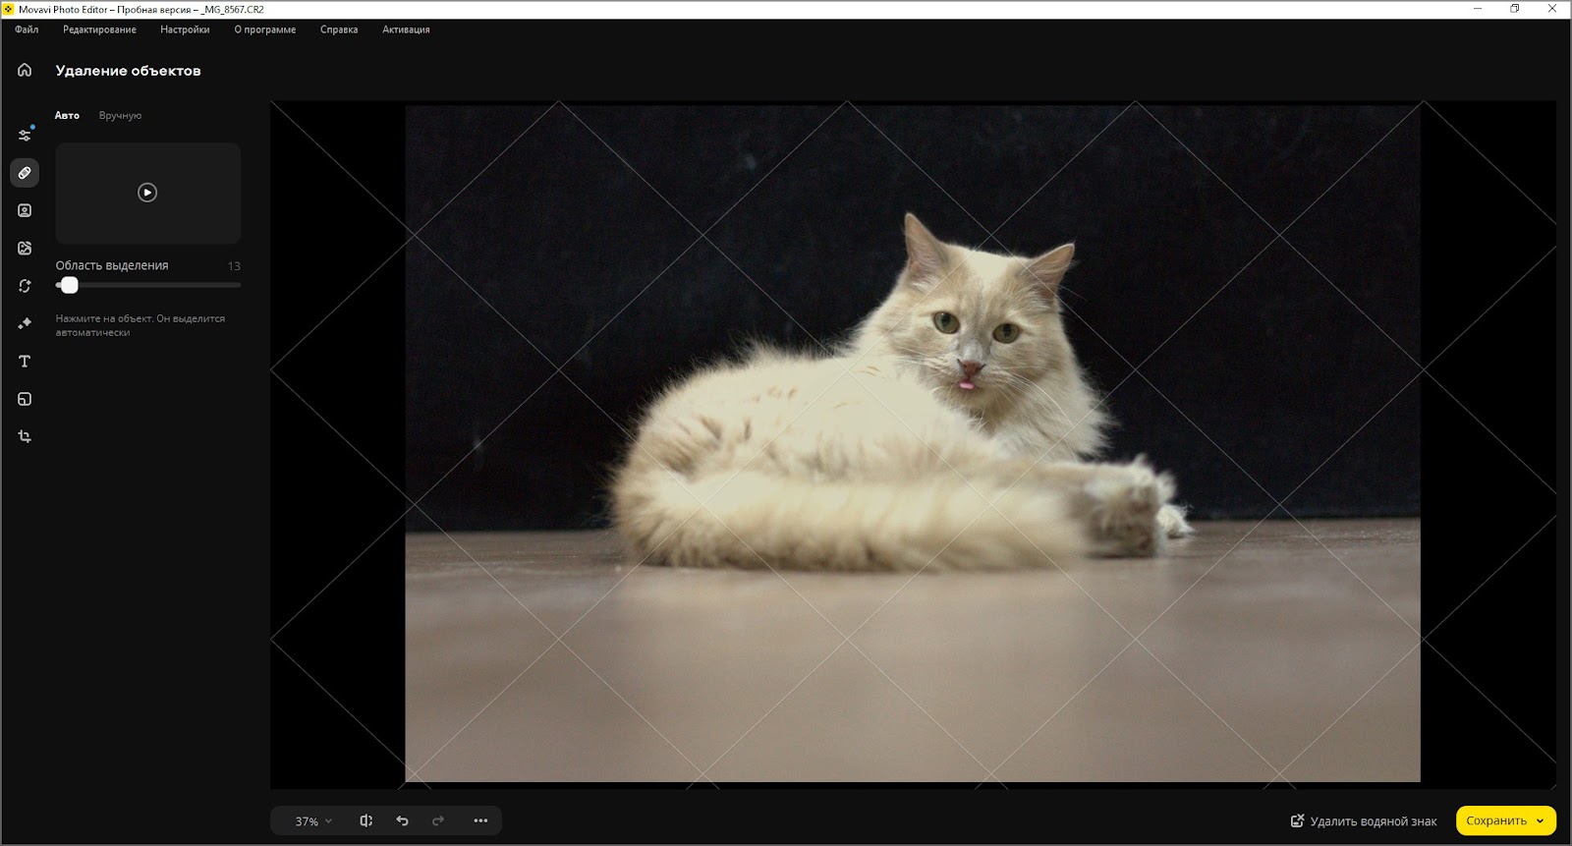Image resolution: width=1572 pixels, height=846 pixels.
Task: Open the background replacement tool
Action: click(x=25, y=249)
